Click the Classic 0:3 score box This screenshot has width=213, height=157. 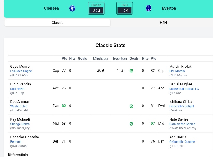point(96,8)
